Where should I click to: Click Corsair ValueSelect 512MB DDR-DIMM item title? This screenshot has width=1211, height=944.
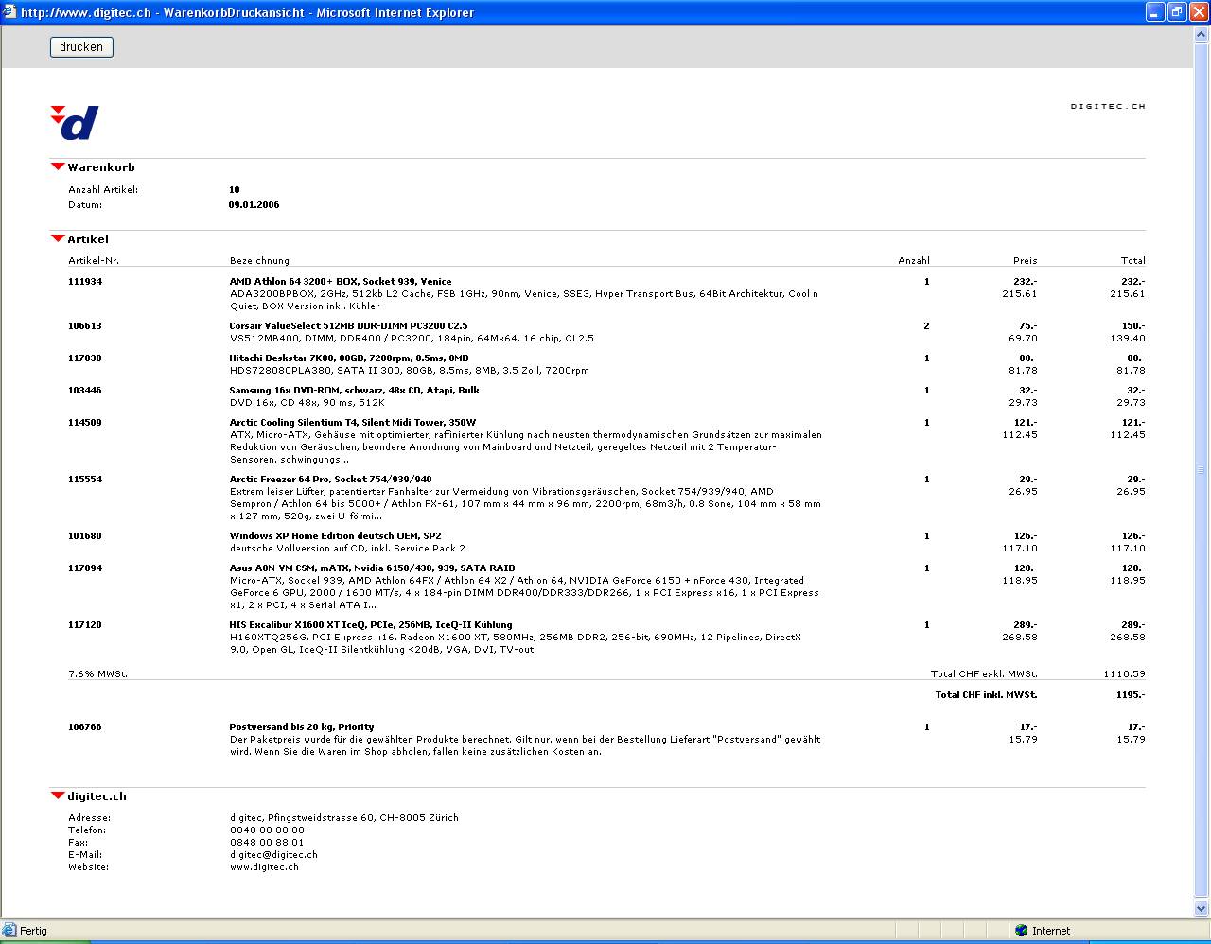click(348, 326)
